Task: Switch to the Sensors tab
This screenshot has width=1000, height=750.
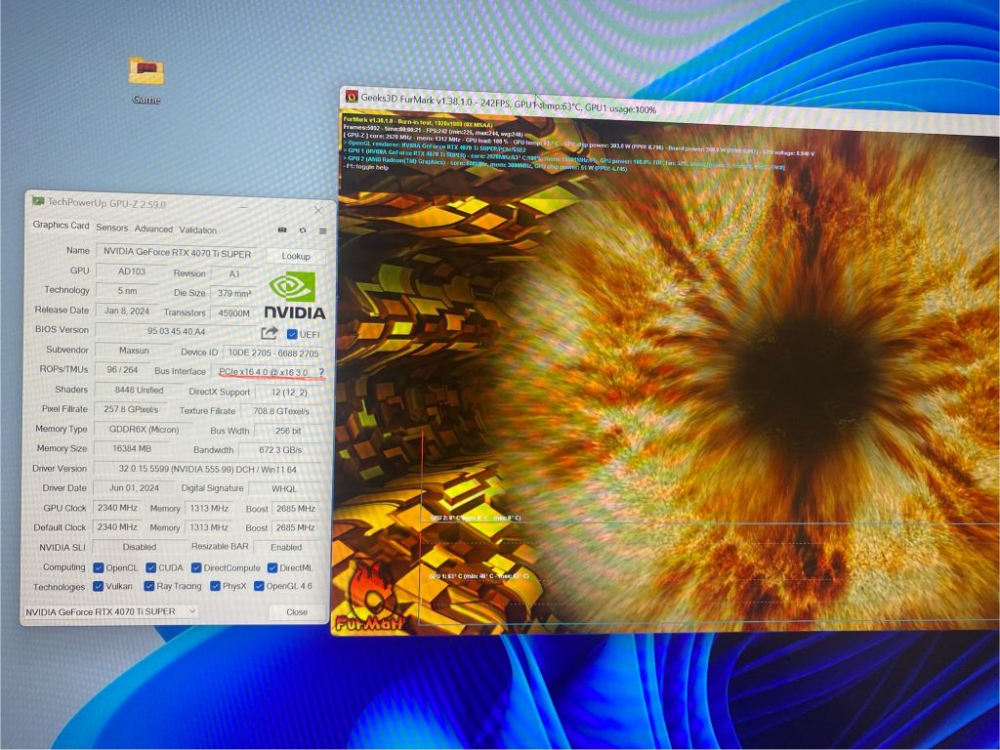Action: click(x=111, y=228)
